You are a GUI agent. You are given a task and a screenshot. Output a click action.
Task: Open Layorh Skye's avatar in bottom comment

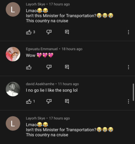click(x=13, y=123)
